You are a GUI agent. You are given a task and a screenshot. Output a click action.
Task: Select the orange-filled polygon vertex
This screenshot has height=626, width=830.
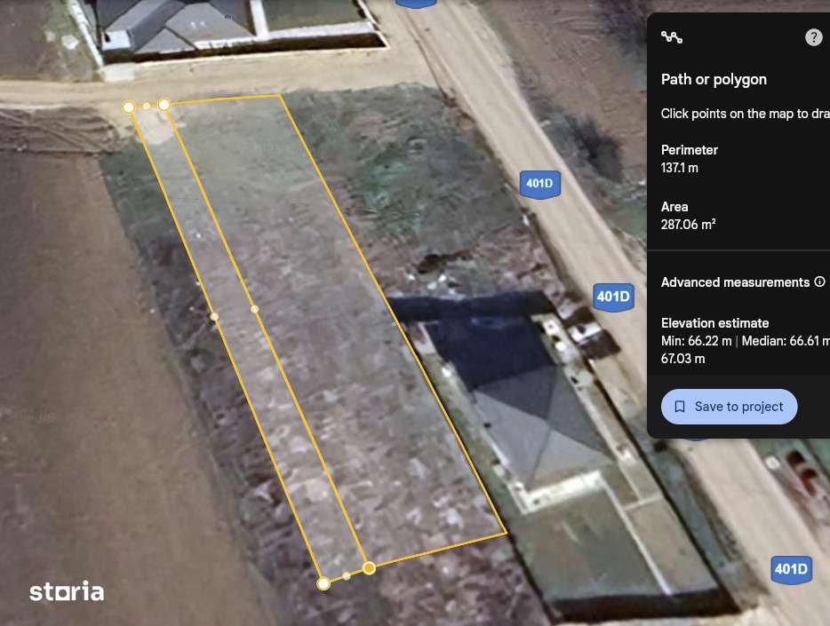[369, 568]
